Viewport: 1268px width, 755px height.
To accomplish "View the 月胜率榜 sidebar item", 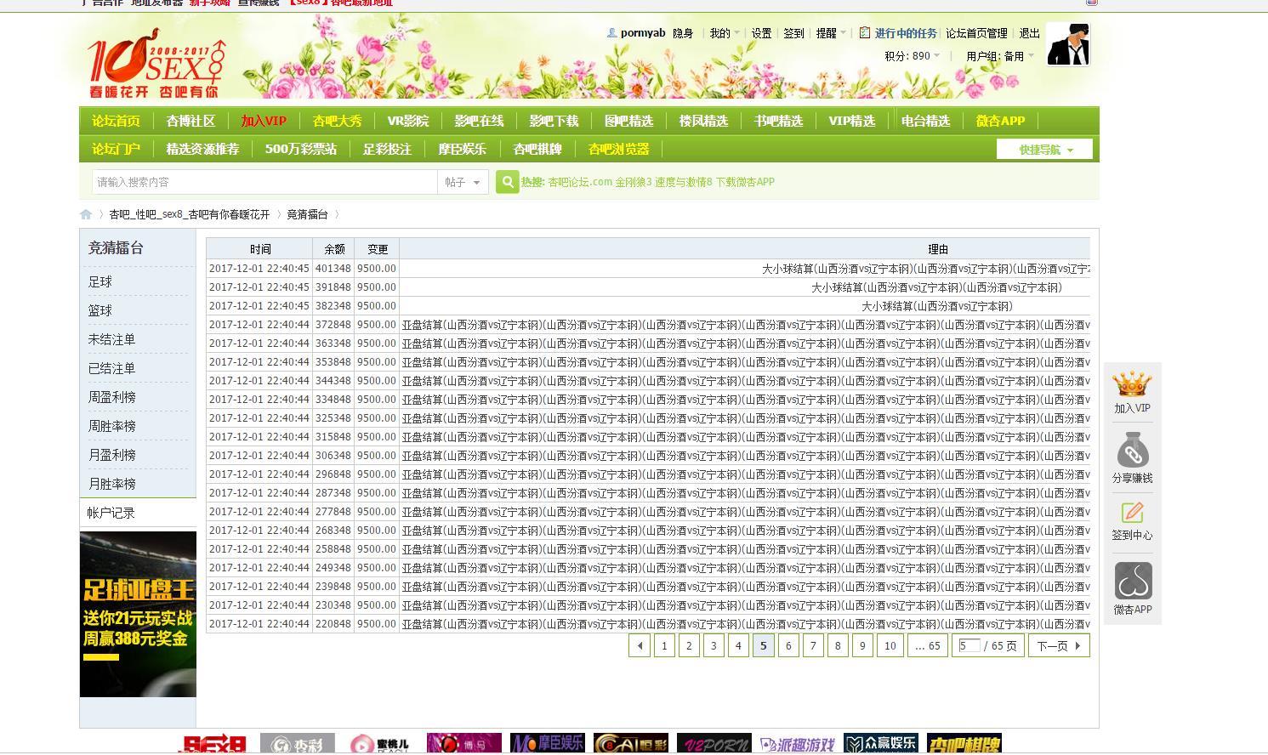I will [x=111, y=484].
